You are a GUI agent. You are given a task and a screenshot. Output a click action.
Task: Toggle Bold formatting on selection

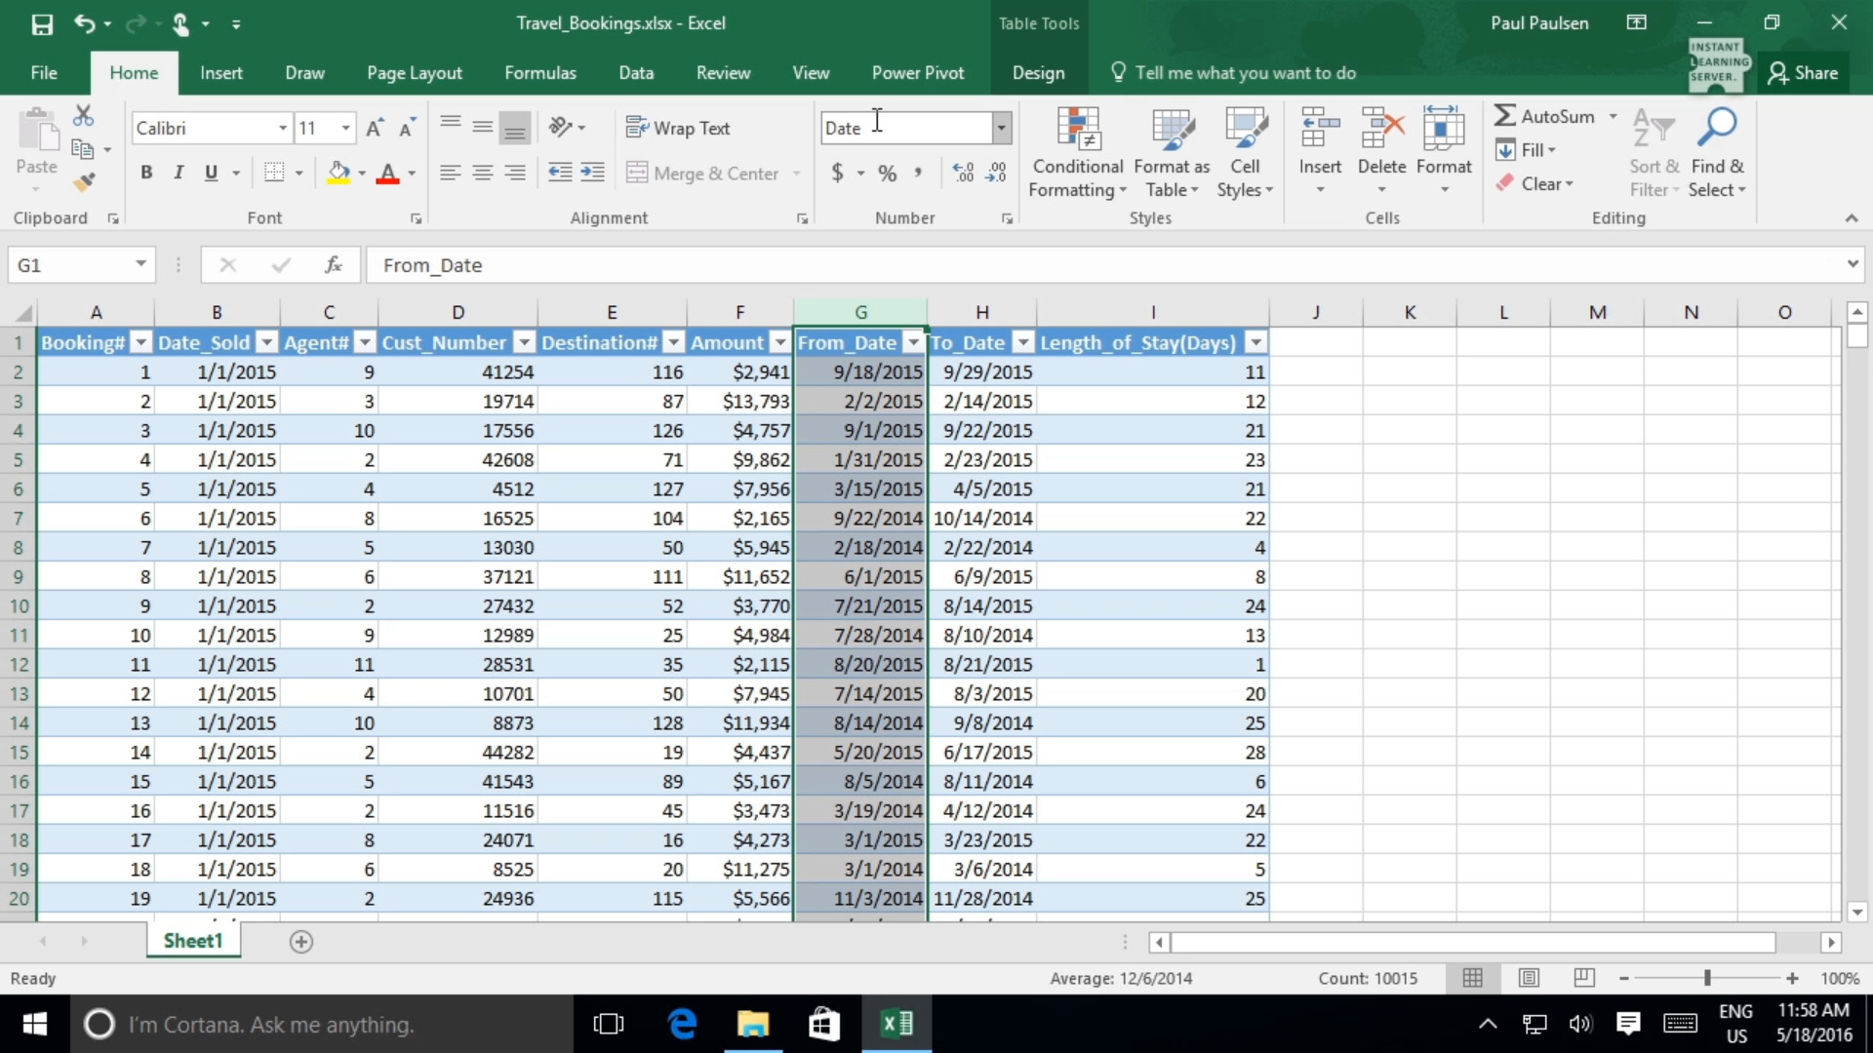click(x=145, y=173)
